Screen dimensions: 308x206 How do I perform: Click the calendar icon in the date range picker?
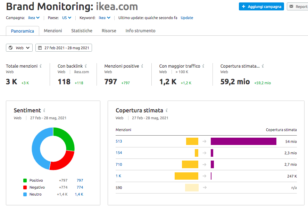[40, 48]
